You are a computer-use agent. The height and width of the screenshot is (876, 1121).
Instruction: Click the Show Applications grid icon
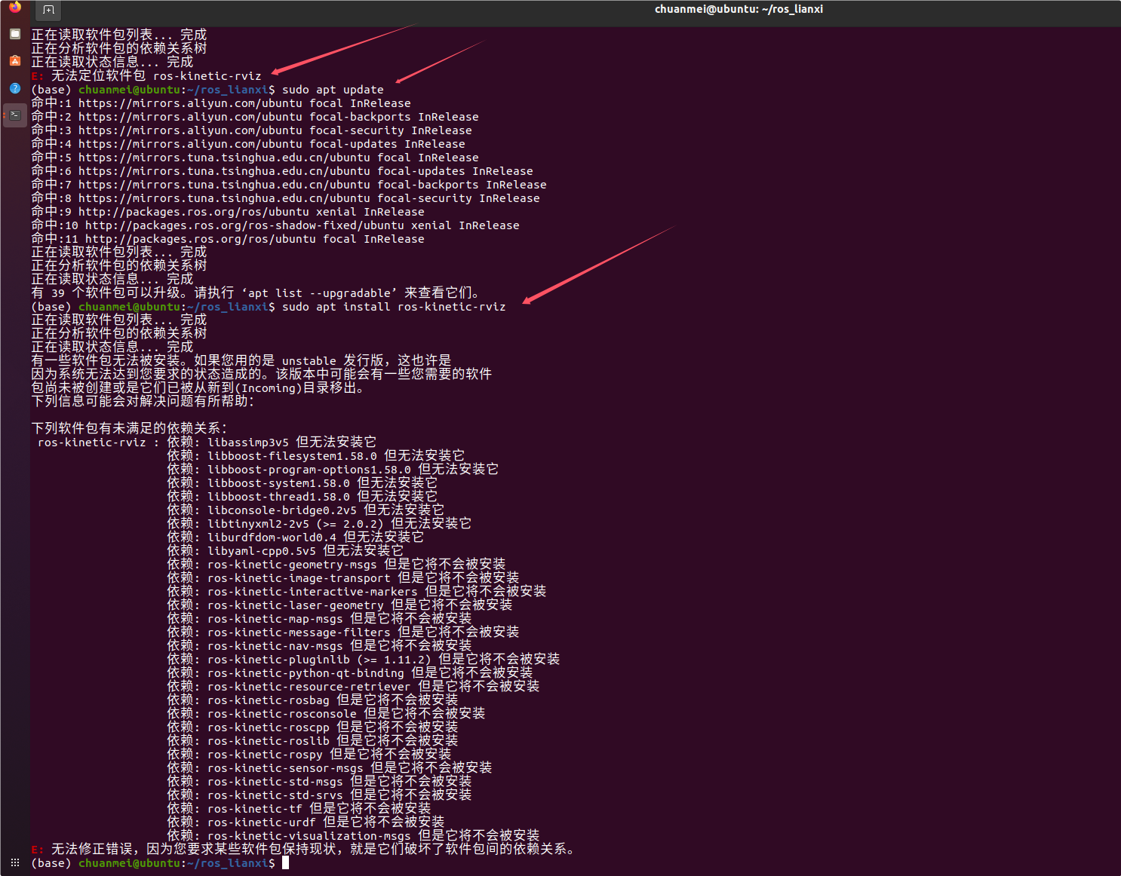point(14,862)
